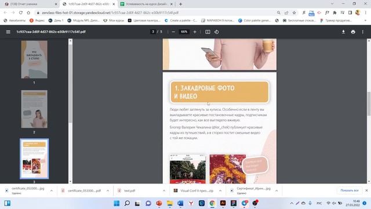Screen dimensions: 371x209
Task: Expand options for certificate_053300 pdf download
Action: pyautogui.click(x=108, y=190)
